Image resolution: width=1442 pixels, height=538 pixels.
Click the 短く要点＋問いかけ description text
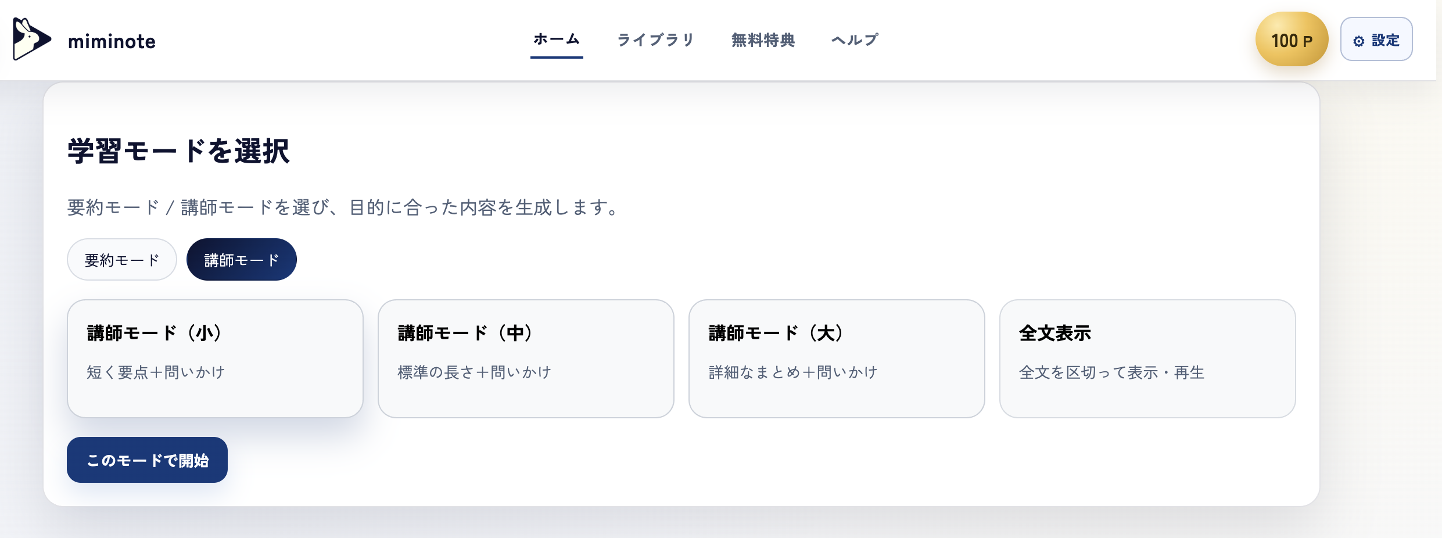155,372
